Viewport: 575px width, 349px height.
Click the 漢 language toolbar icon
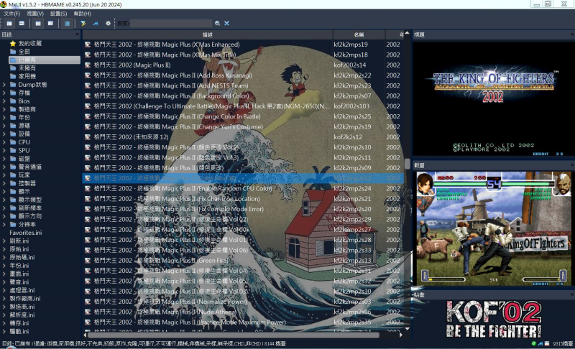point(67,23)
